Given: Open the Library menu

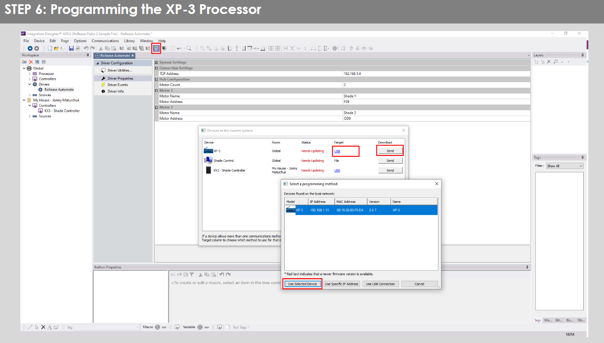Looking at the screenshot, I should pyautogui.click(x=129, y=41).
